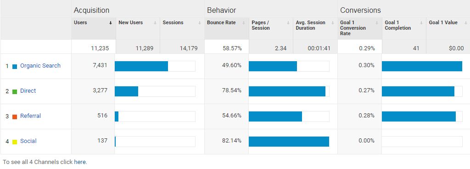Open the Direct channel link
The height and width of the screenshot is (169, 470).
(28, 90)
